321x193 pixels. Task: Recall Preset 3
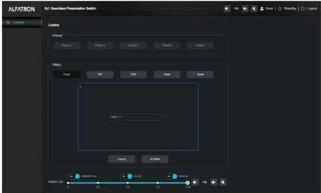point(134,46)
